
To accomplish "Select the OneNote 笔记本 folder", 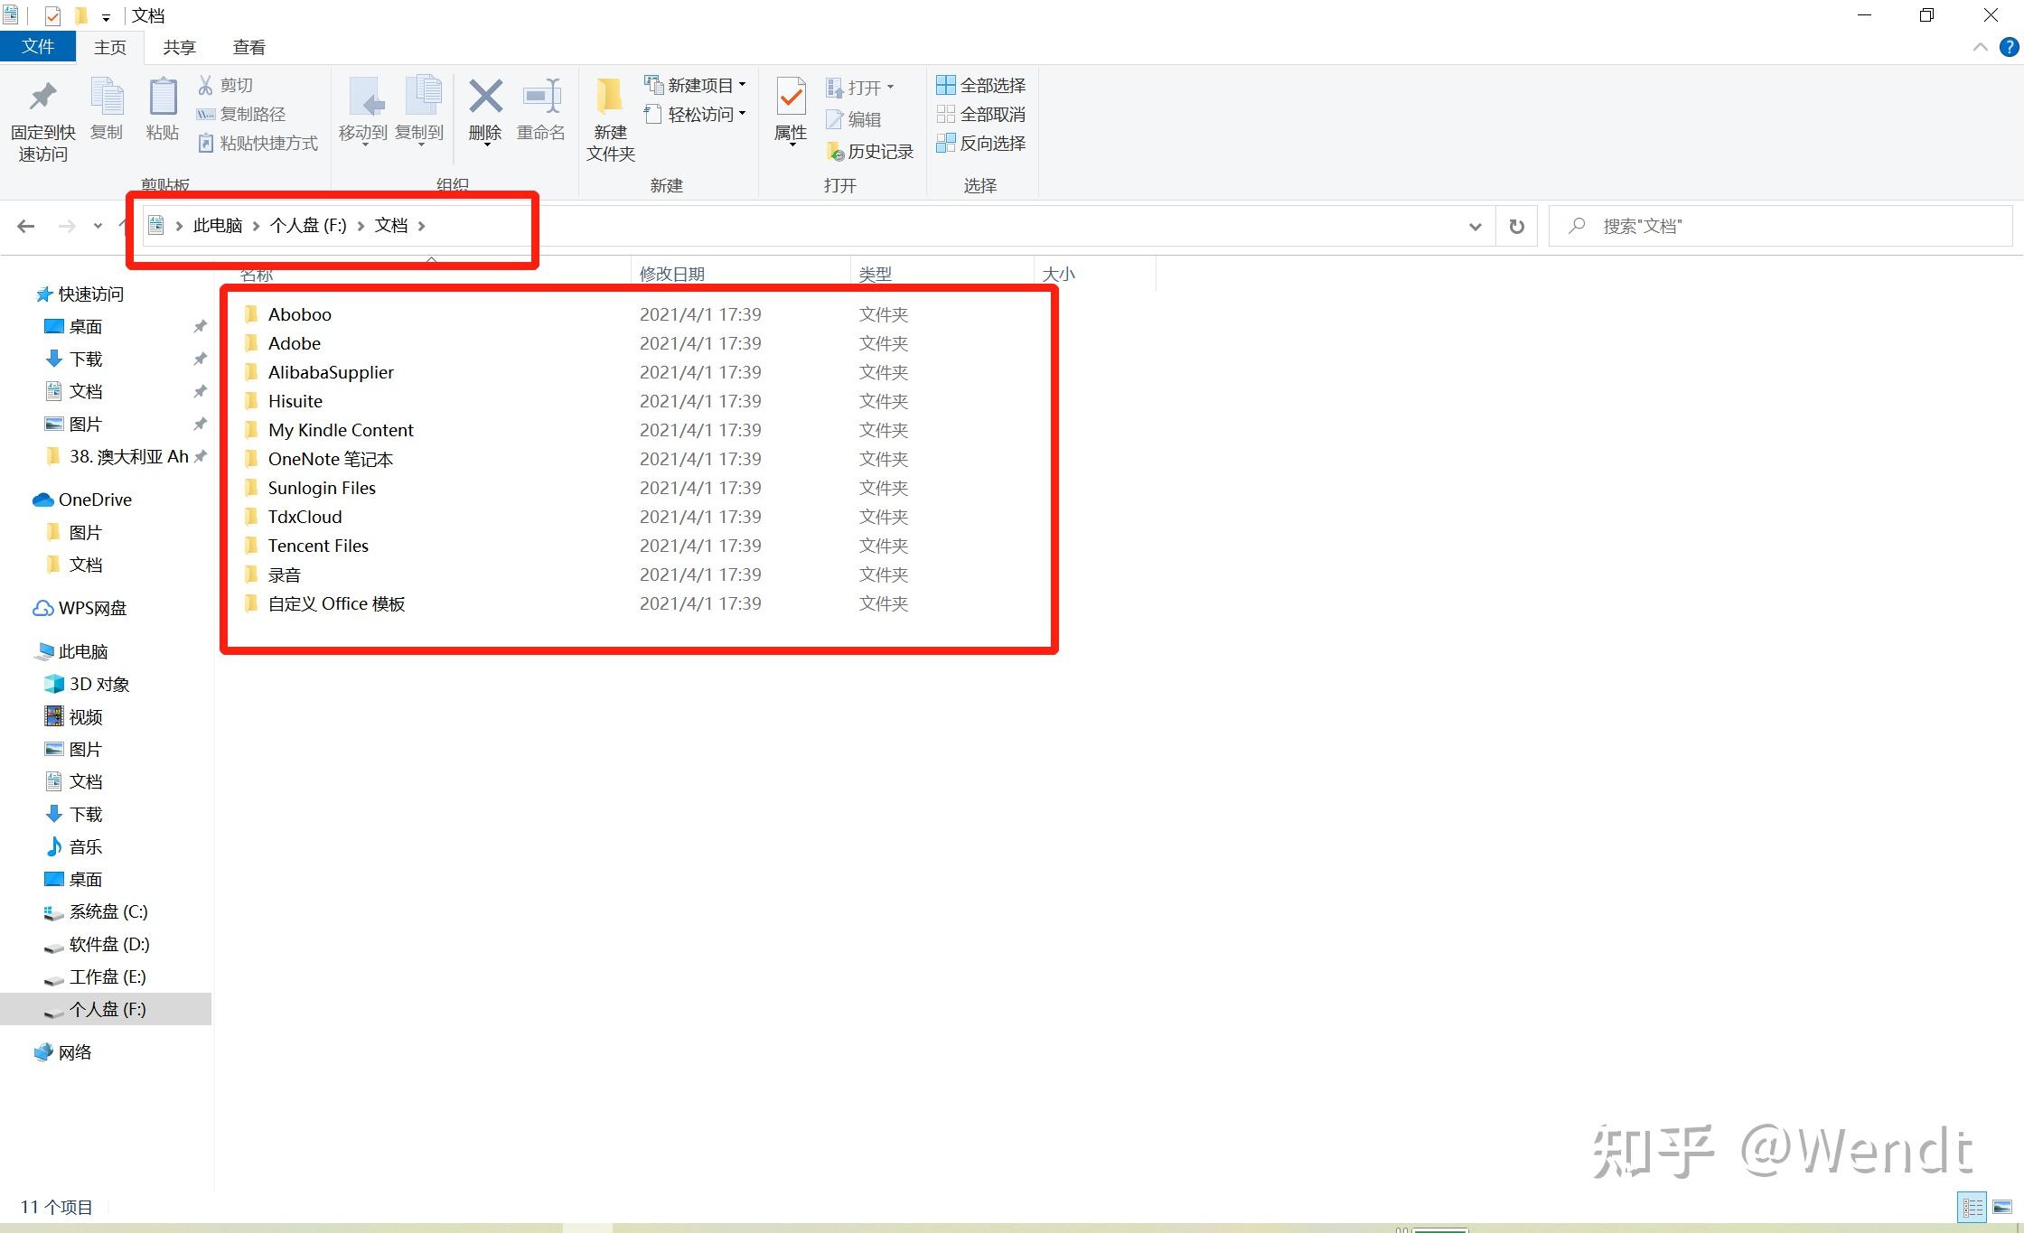I will pos(330,459).
